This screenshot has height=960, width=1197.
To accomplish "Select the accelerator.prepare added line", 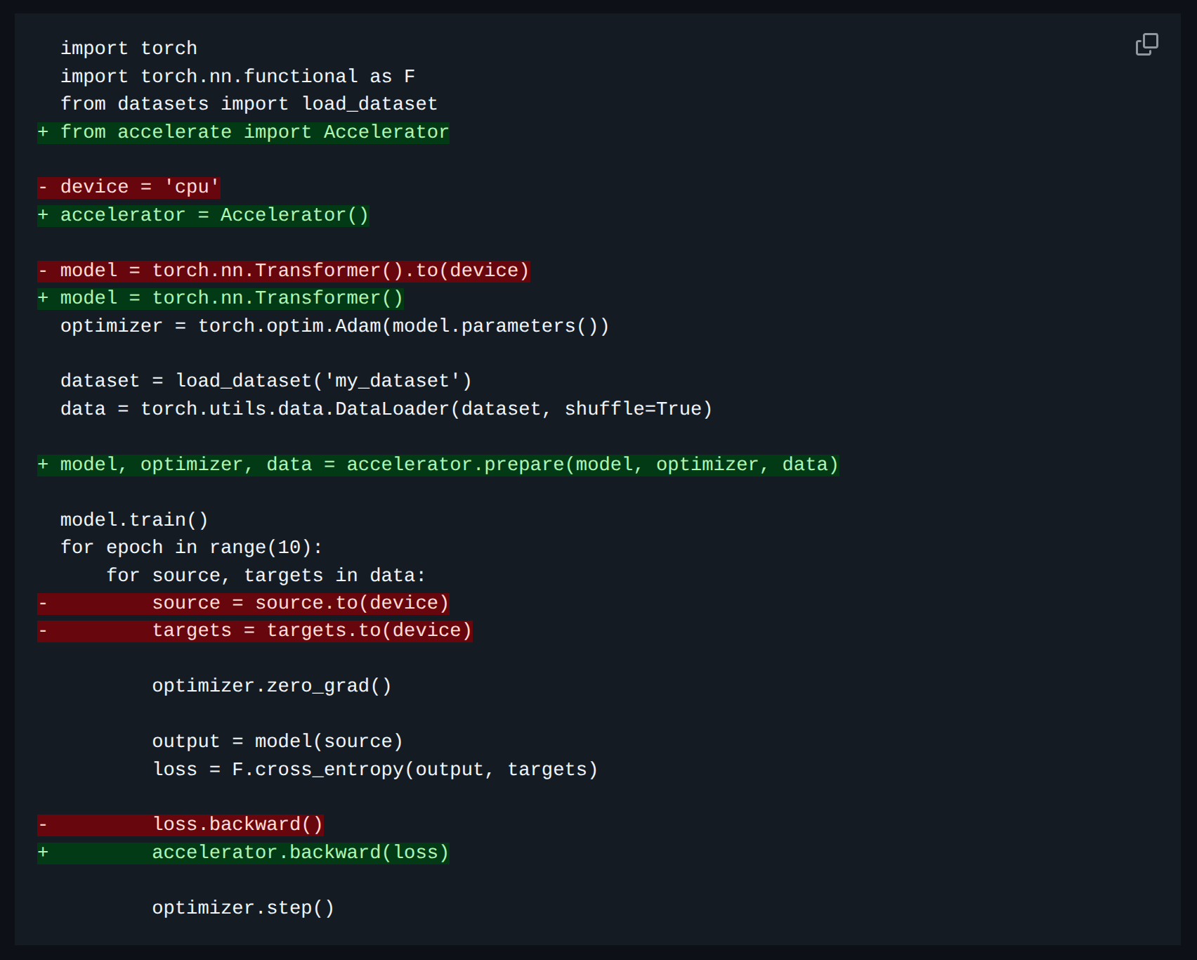I will 438,464.
